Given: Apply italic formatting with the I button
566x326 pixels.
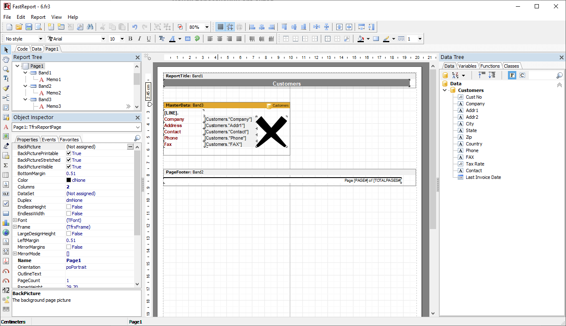Looking at the screenshot, I should click(x=140, y=39).
